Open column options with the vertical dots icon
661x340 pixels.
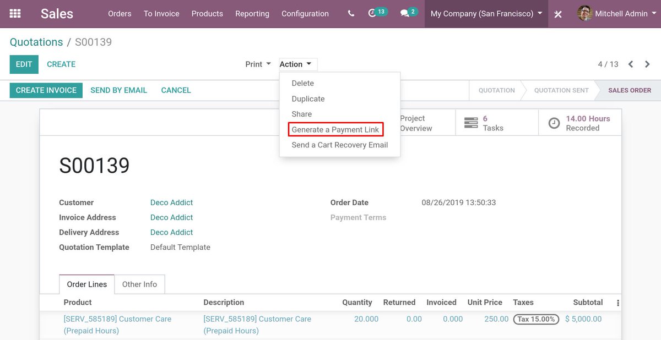[617, 302]
